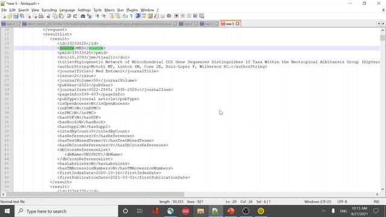Click the vertical scrollbar down arrow
The height and width of the screenshot is (217, 386).
[382, 189]
